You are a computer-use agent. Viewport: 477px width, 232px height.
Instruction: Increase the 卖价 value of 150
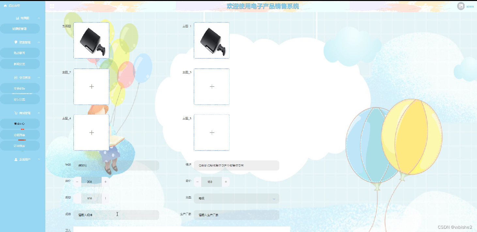click(226, 182)
